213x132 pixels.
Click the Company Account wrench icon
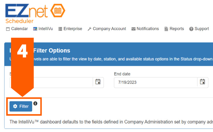coord(89,29)
